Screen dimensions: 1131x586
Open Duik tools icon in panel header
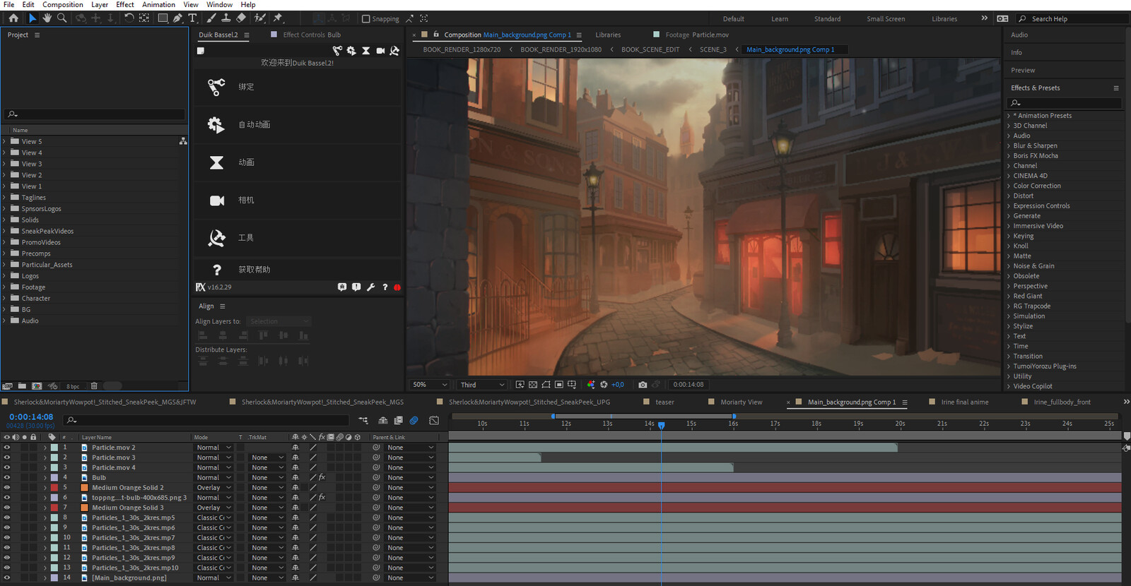(x=394, y=51)
